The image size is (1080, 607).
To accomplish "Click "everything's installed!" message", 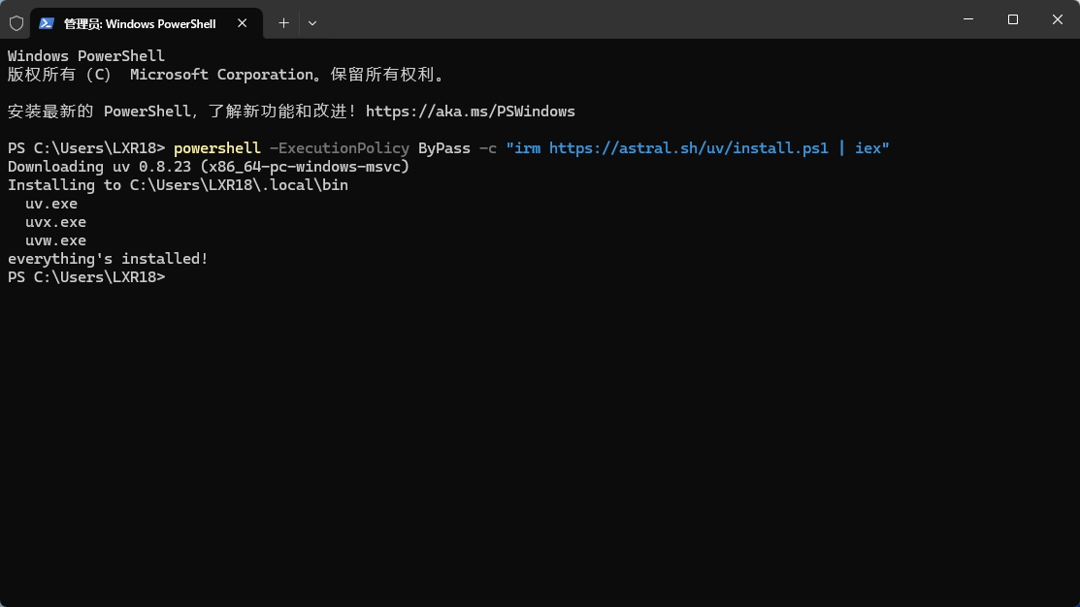I will [x=108, y=259].
